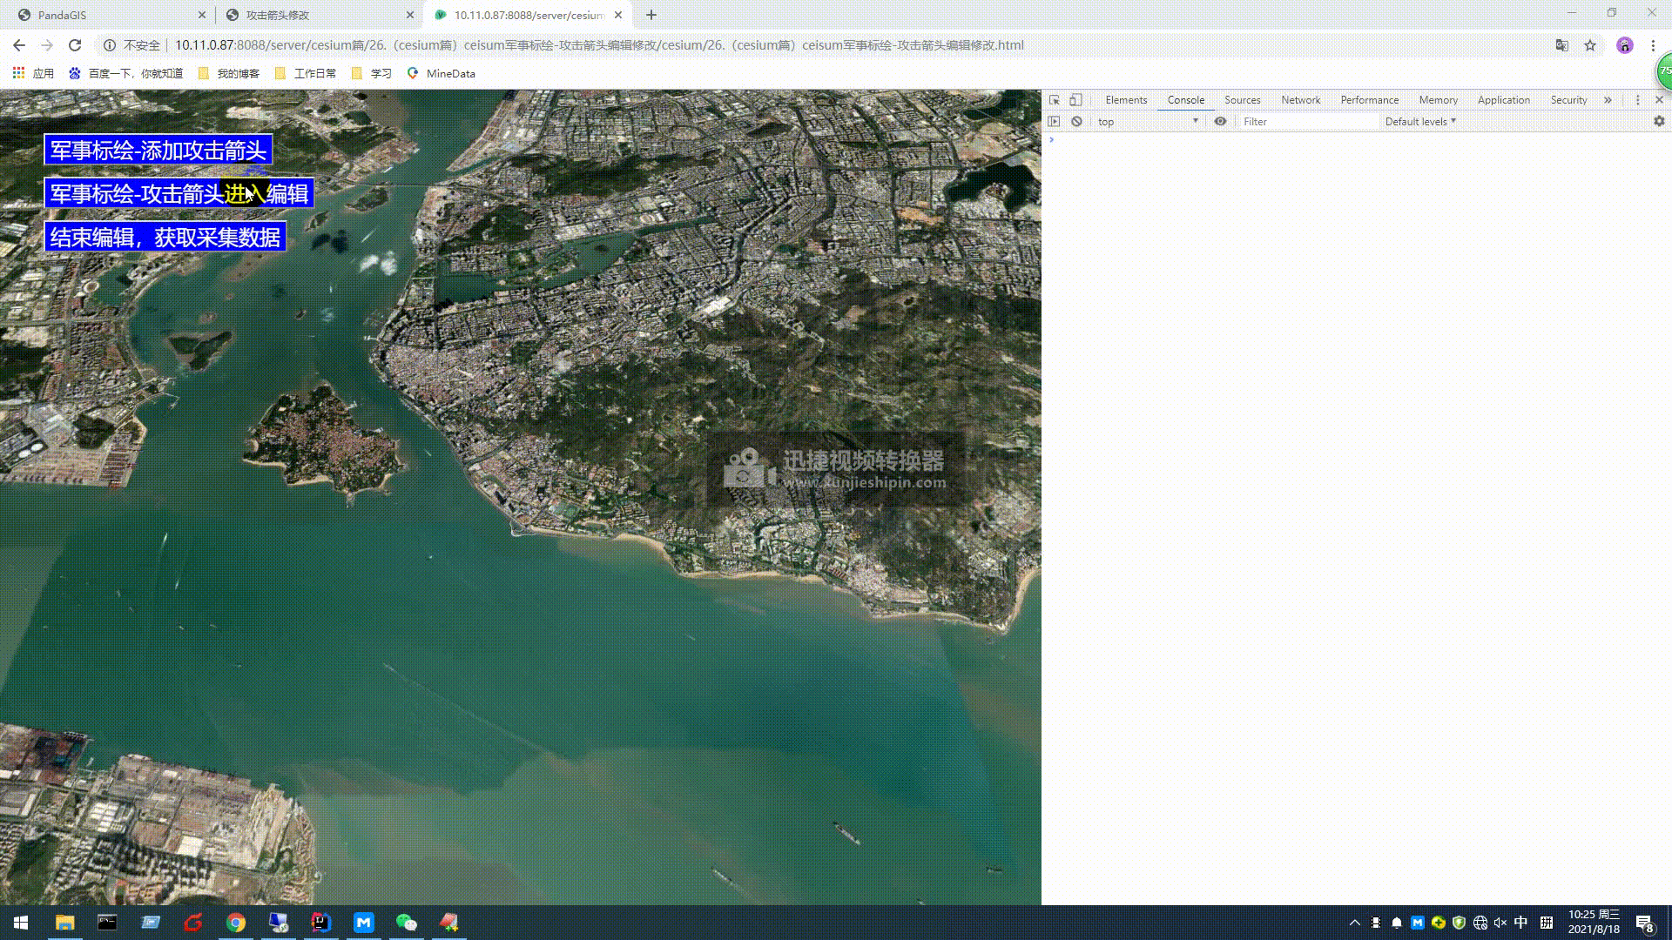Open console settings gear icon

pyautogui.click(x=1659, y=122)
